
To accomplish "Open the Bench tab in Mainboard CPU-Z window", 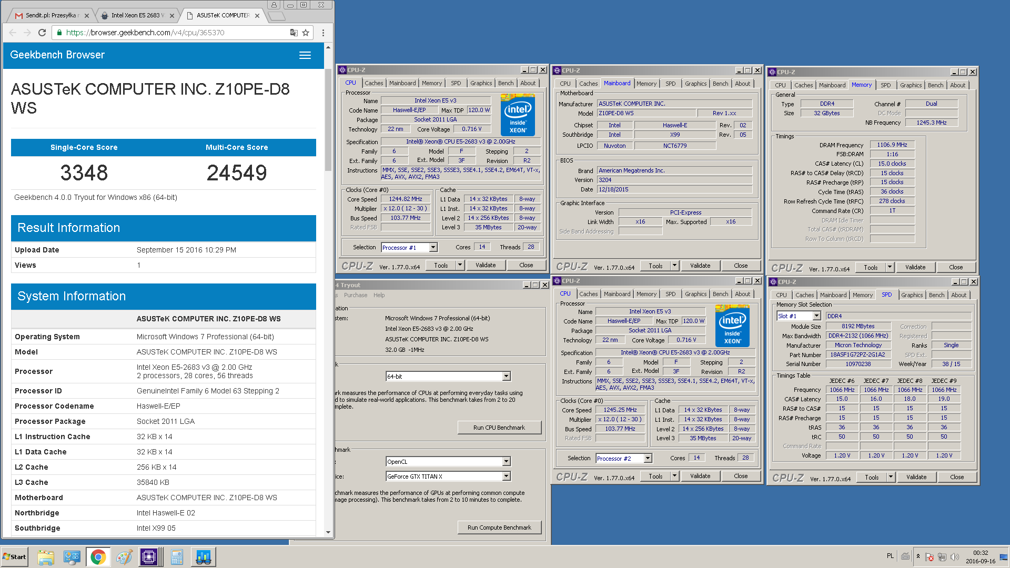I will tap(720, 84).
